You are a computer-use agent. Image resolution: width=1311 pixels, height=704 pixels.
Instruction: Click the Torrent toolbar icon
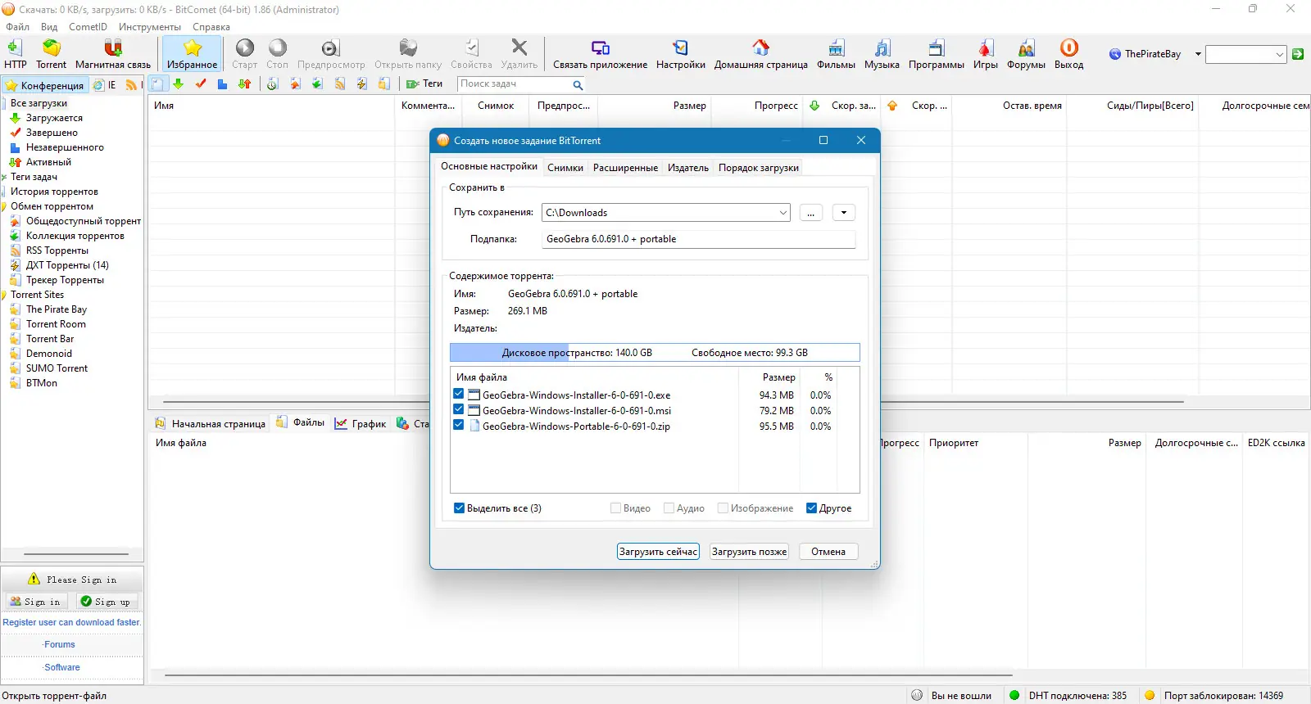(51, 54)
